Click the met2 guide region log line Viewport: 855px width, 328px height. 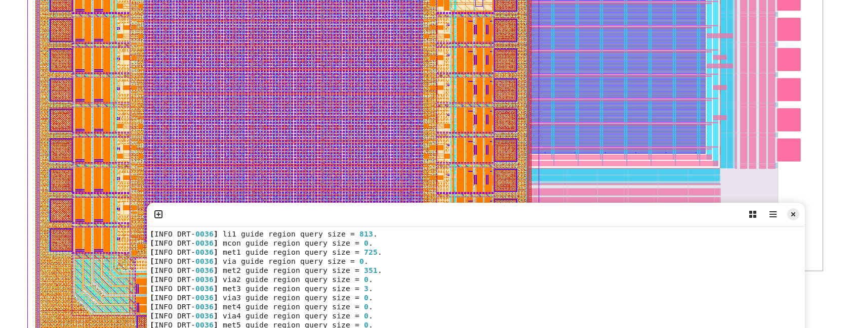pyautogui.click(x=266, y=270)
